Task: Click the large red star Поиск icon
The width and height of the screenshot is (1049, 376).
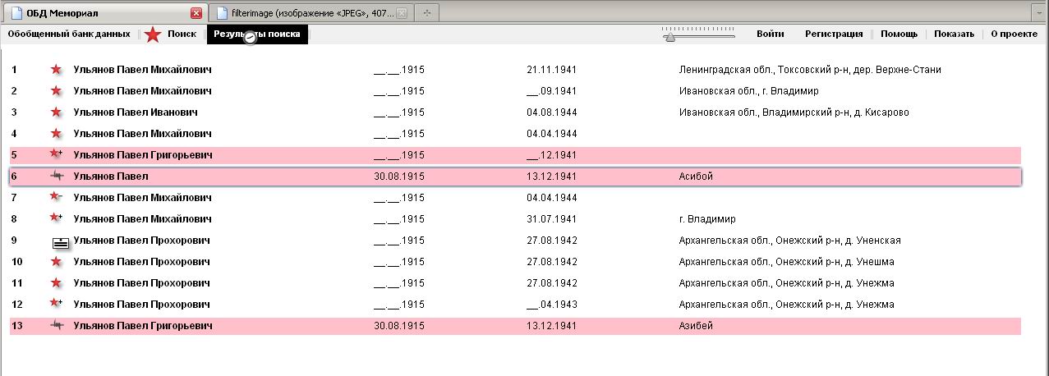Action: click(153, 34)
